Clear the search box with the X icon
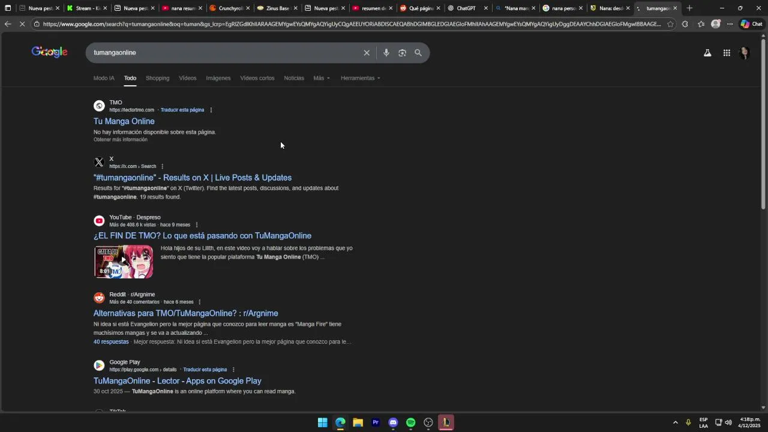The height and width of the screenshot is (432, 768). pyautogui.click(x=367, y=53)
